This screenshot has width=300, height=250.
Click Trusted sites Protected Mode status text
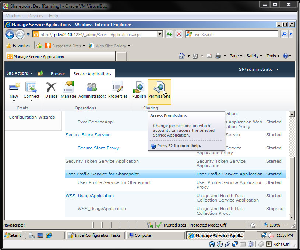[x=195, y=225]
